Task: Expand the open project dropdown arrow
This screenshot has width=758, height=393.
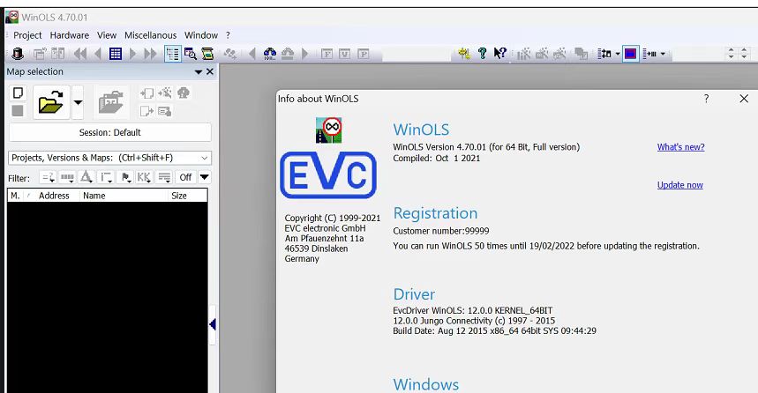Action: [78, 102]
